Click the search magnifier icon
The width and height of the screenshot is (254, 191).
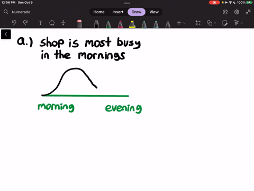(6, 12)
